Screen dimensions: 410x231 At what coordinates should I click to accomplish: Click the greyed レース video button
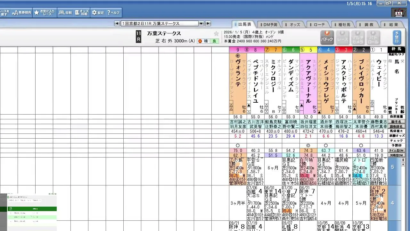[342, 38]
